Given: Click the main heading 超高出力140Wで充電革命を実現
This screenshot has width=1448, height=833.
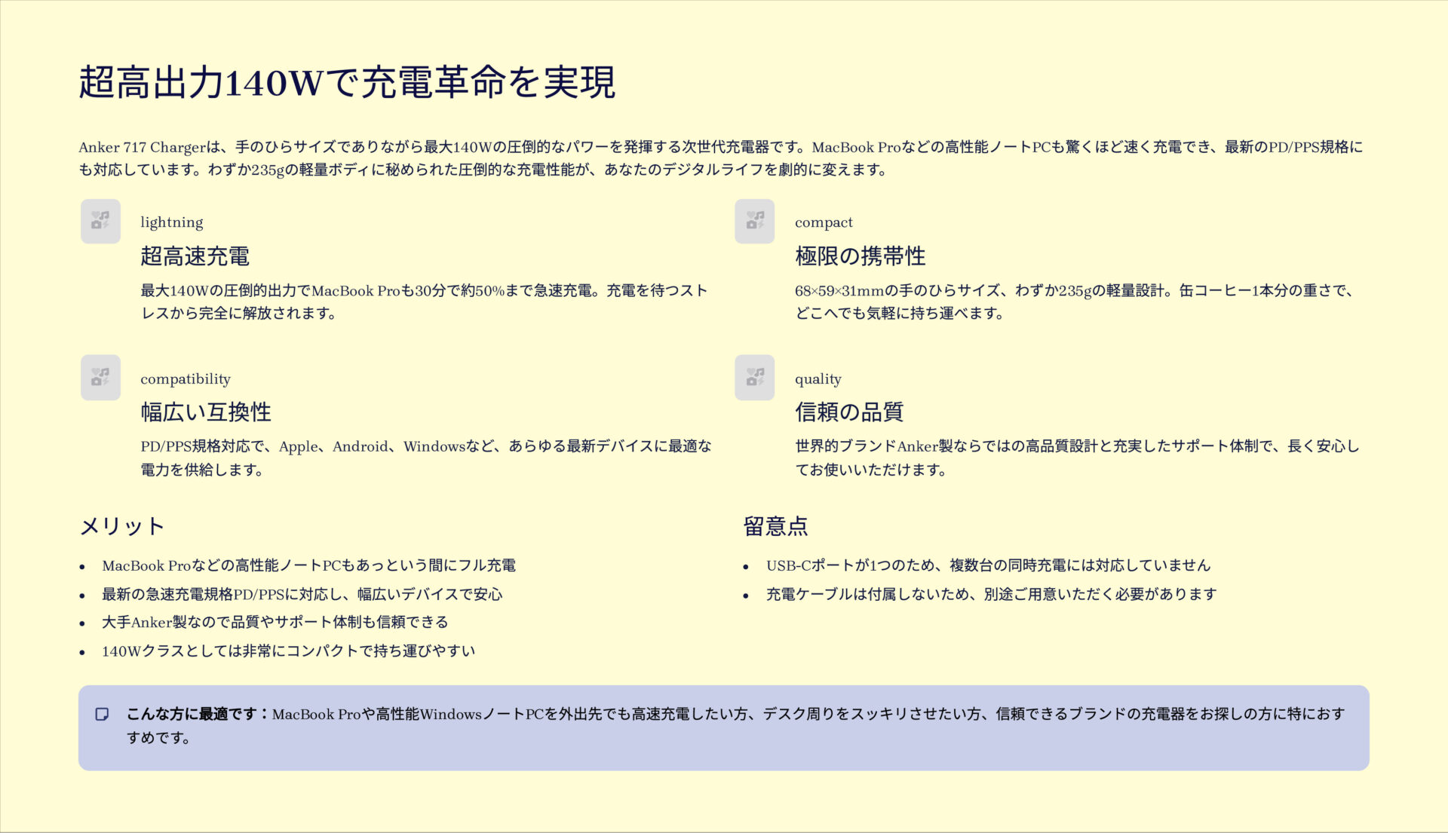Looking at the screenshot, I should pyautogui.click(x=347, y=82).
